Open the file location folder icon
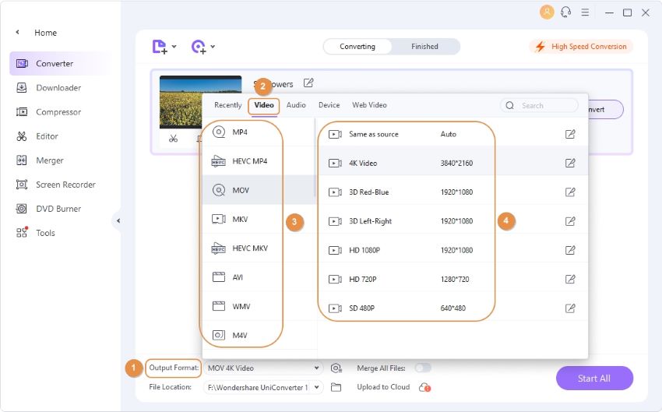 pos(336,387)
